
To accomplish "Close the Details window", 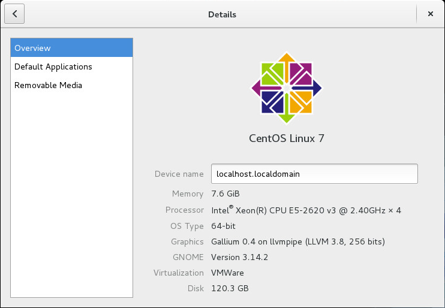I will click(x=430, y=14).
